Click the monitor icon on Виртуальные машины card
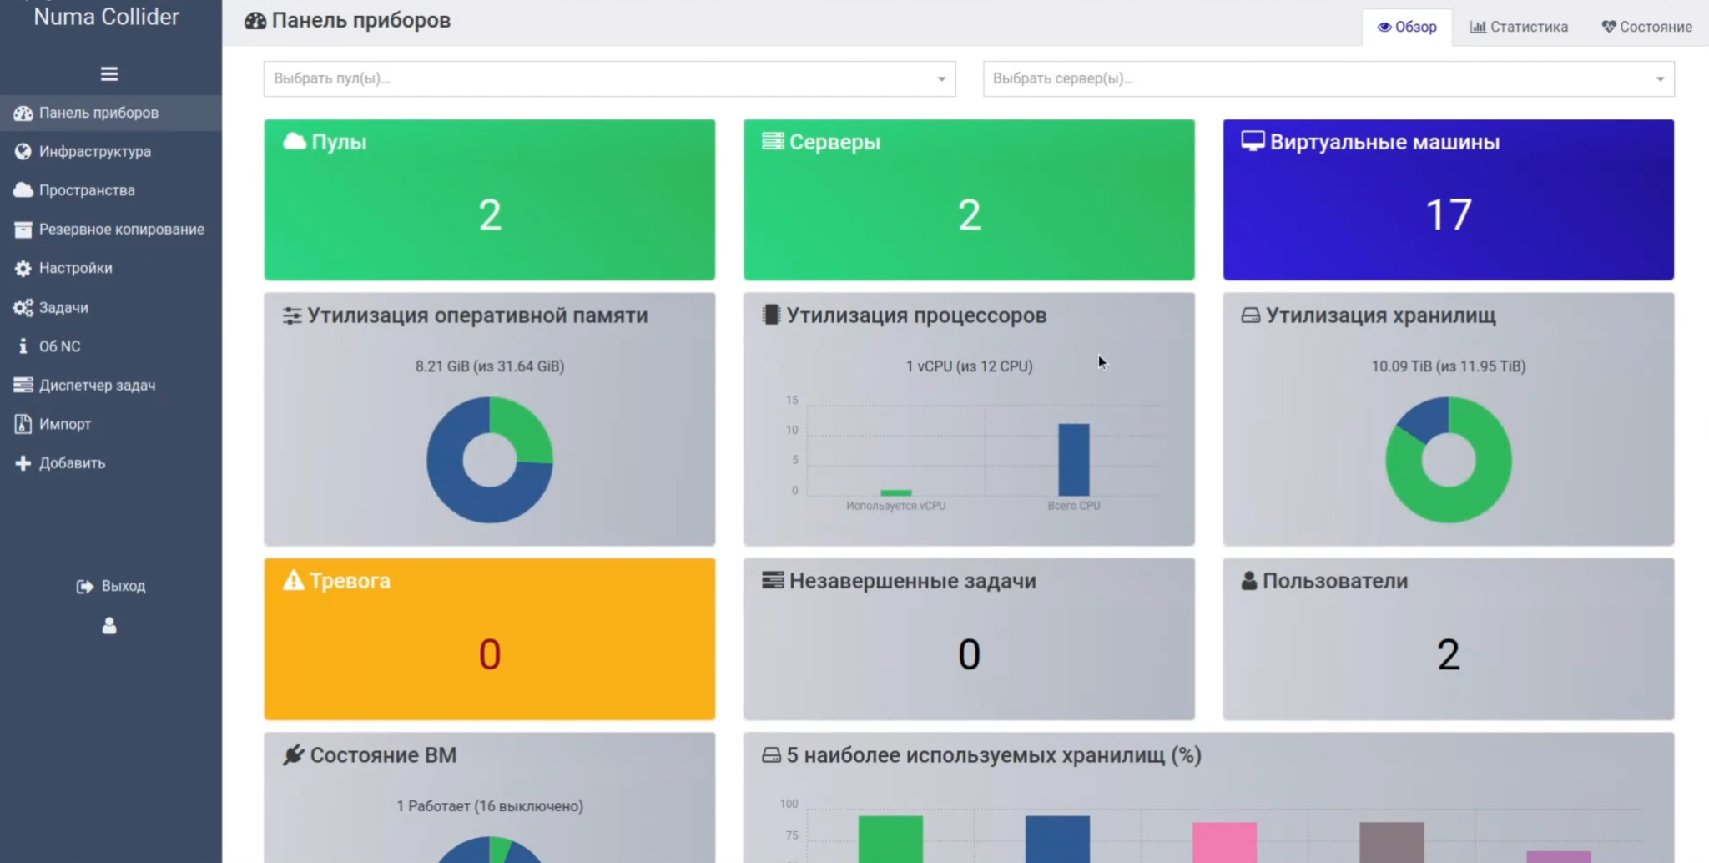 tap(1253, 141)
